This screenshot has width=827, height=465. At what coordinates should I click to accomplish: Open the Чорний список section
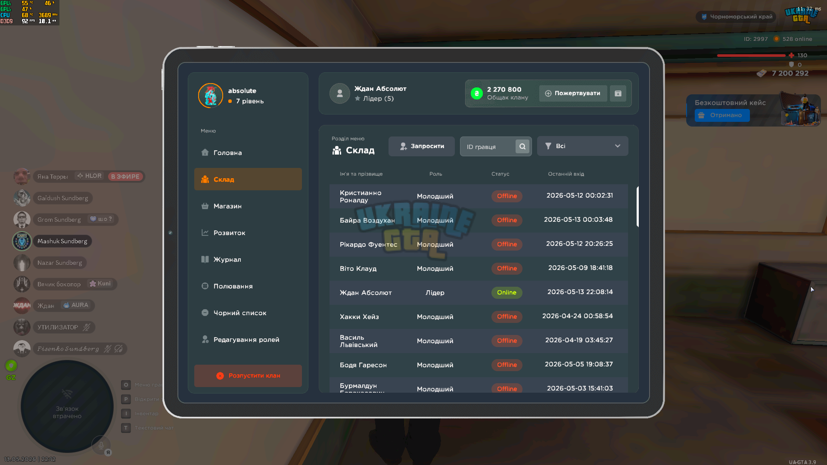tap(248, 313)
